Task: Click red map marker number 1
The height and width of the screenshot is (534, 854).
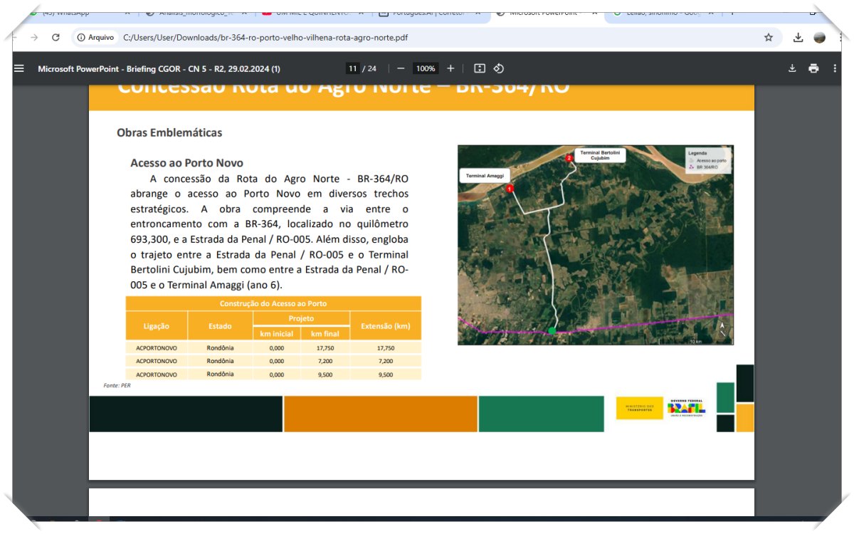Action: tap(510, 189)
